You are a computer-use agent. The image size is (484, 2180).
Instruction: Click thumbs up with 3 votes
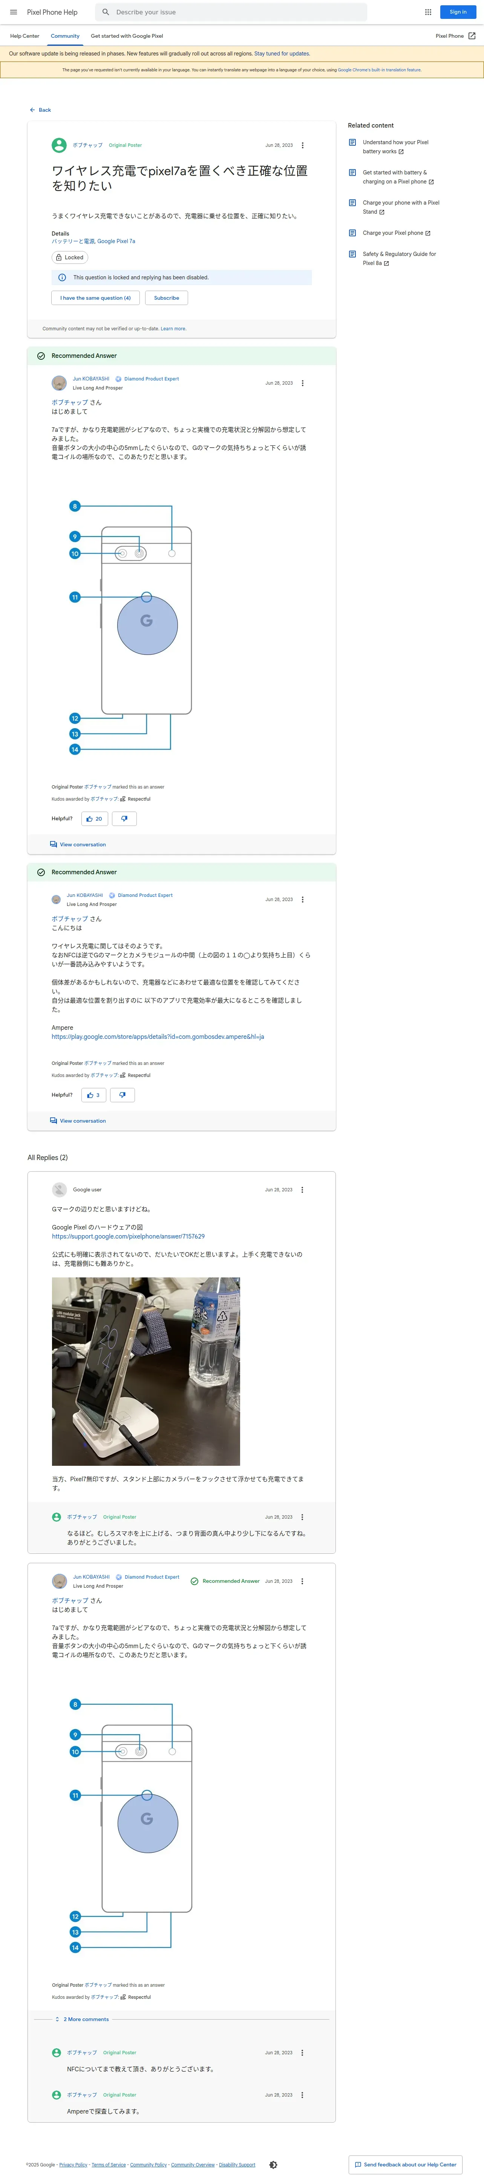tap(94, 1095)
